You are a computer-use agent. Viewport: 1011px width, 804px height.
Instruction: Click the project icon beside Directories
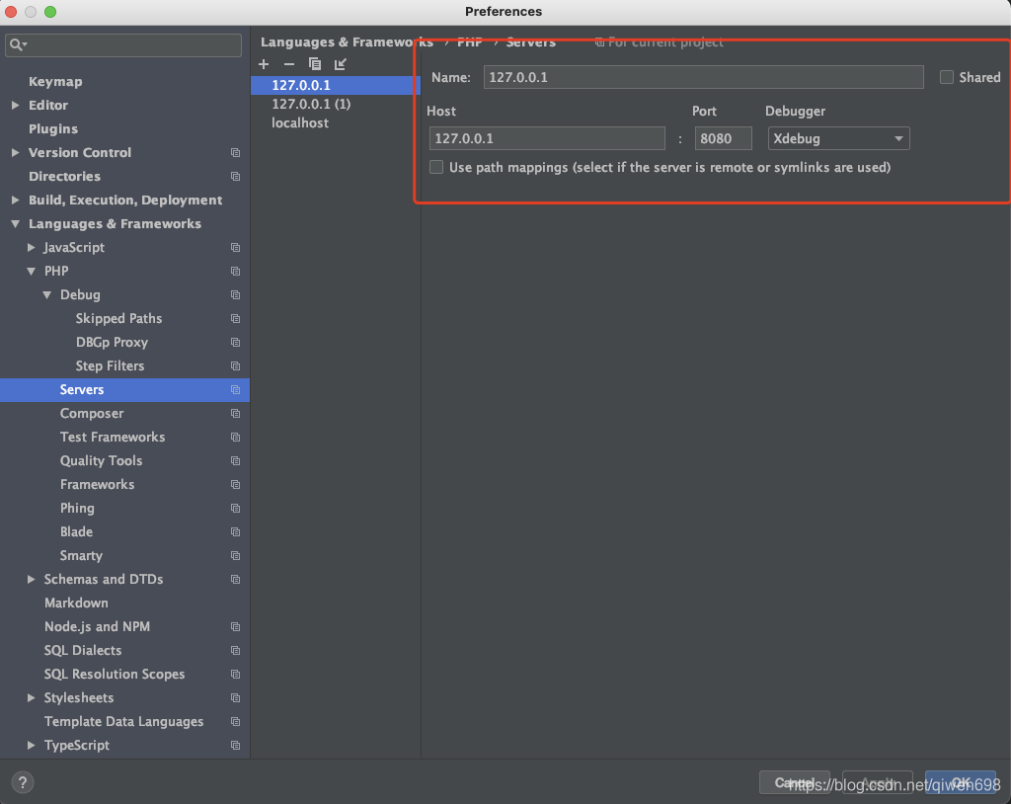coord(235,176)
